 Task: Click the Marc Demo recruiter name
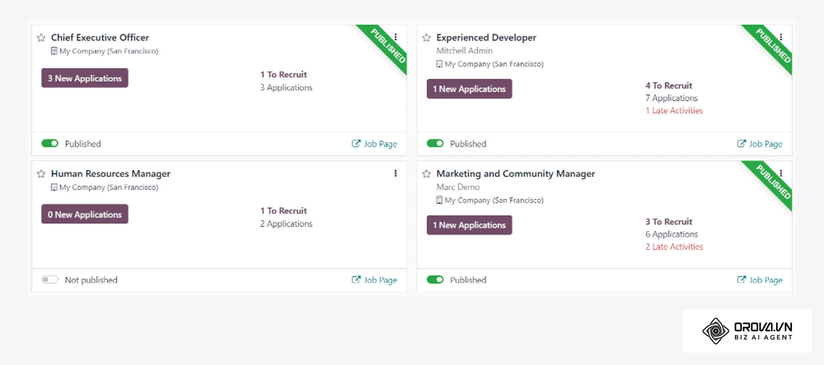pyautogui.click(x=458, y=187)
